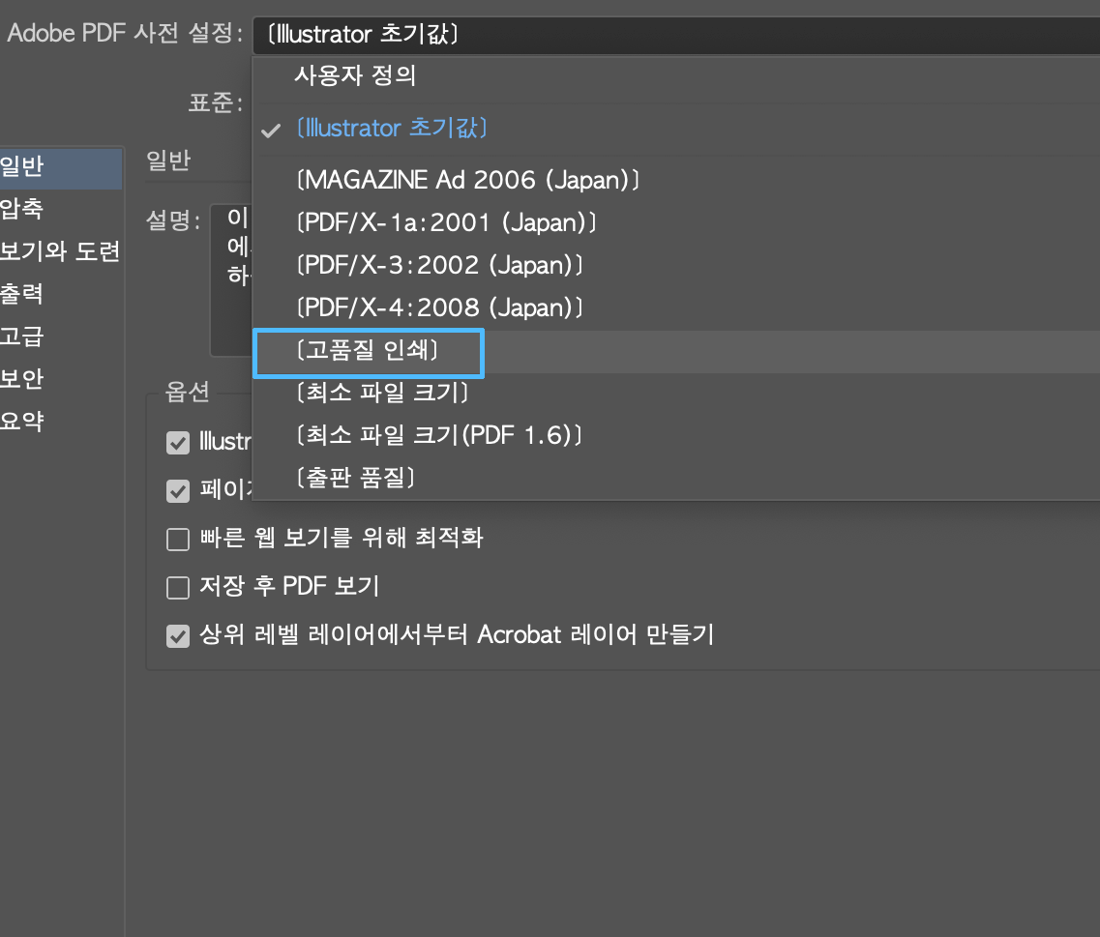The width and height of the screenshot is (1100, 937).
Task: Choose [최소 파일 크기] preset
Action: [675, 394]
